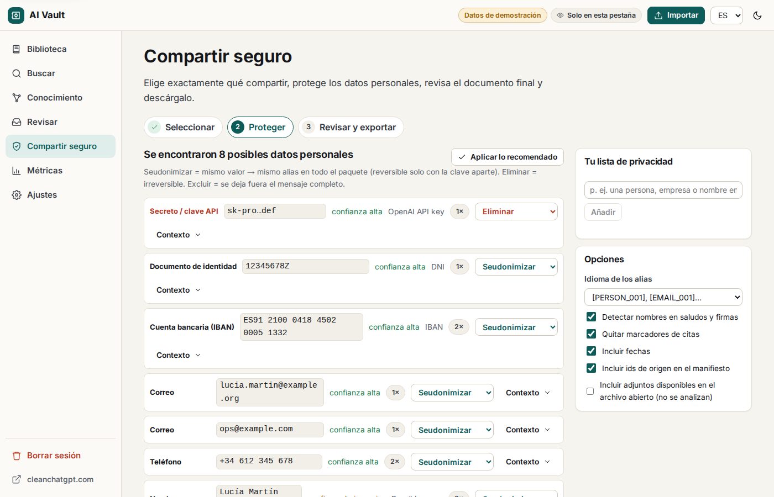The height and width of the screenshot is (497, 774).
Task: Click the Buscar magnifier icon
Action: tap(17, 73)
